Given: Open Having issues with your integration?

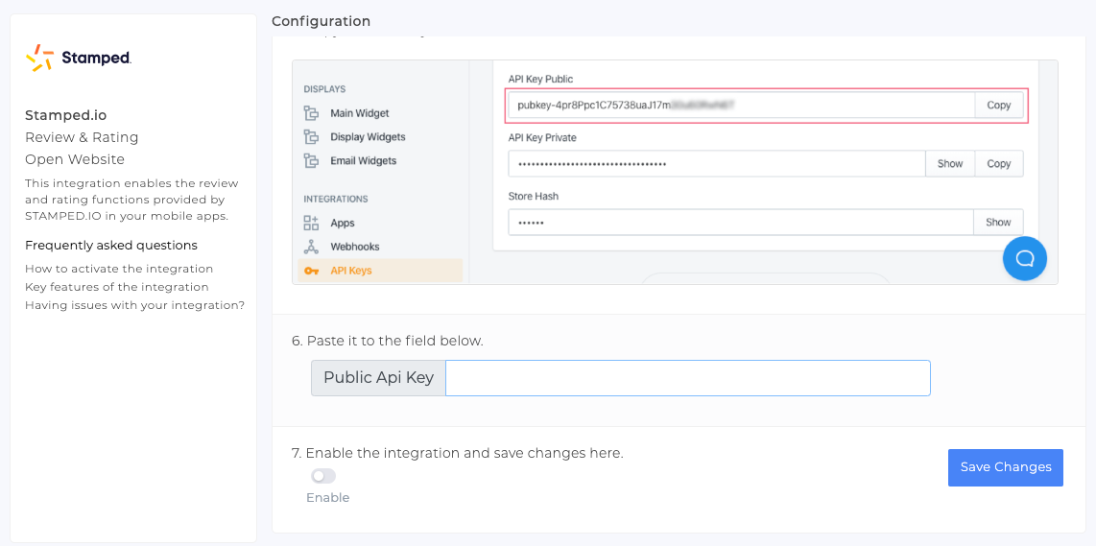Looking at the screenshot, I should tap(135, 305).
